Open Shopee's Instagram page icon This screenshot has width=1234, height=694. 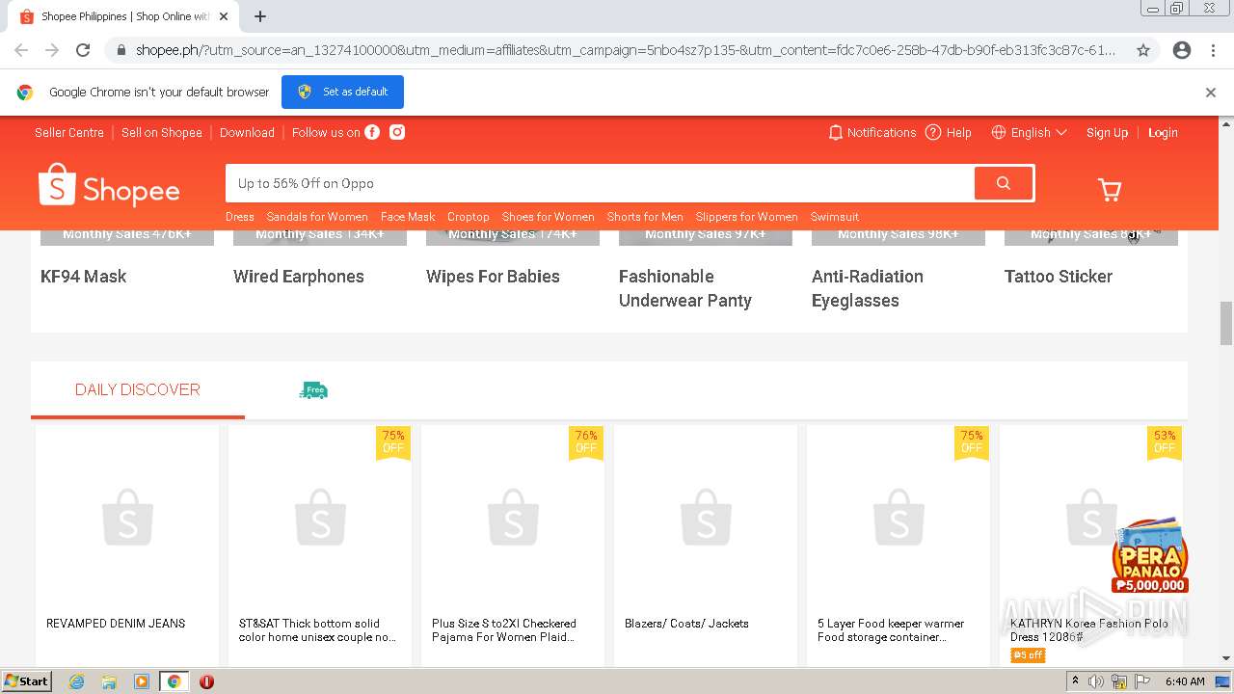click(x=397, y=132)
